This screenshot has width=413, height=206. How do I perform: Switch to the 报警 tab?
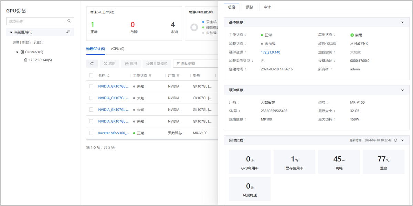[x=249, y=7]
